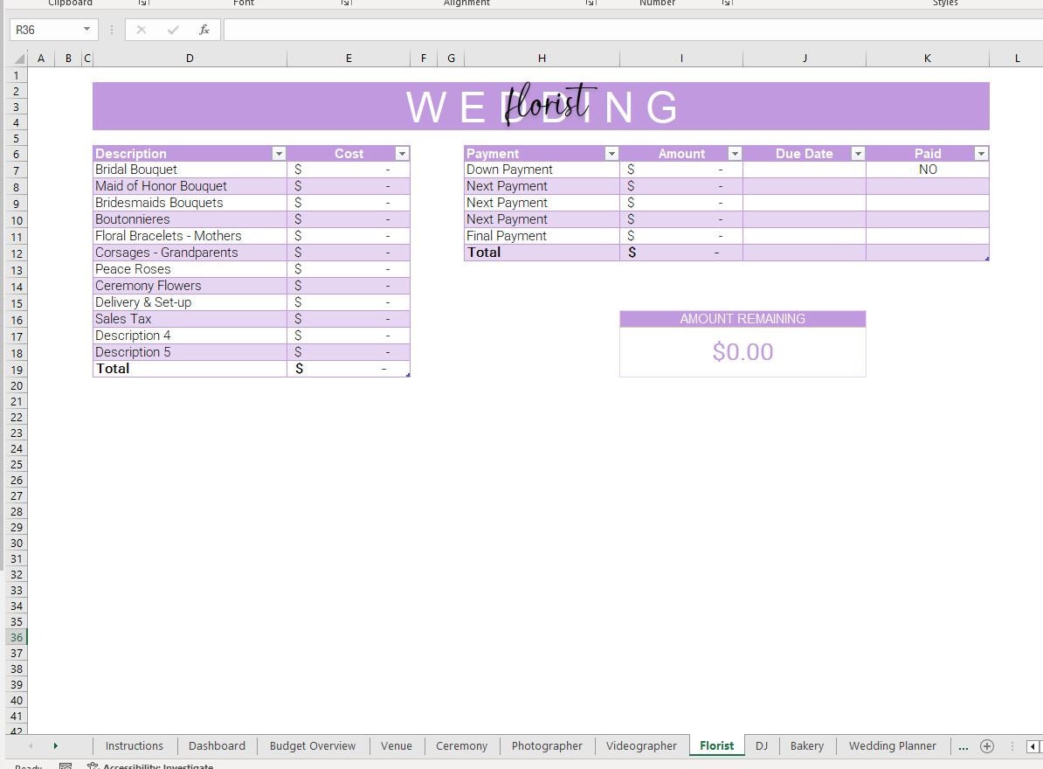
Task: Open the Number format dialog launcher
Action: pyautogui.click(x=725, y=3)
